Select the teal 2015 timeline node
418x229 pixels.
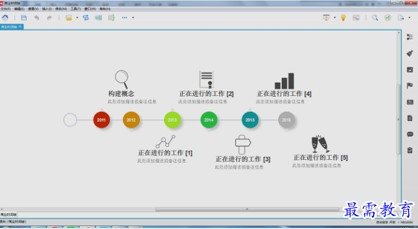pyautogui.click(x=250, y=120)
